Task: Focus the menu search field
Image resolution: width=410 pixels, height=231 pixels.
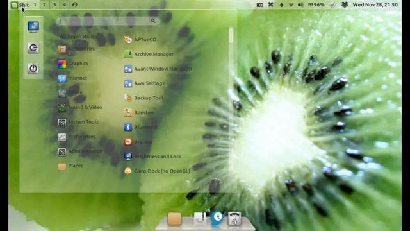Action: [108, 21]
